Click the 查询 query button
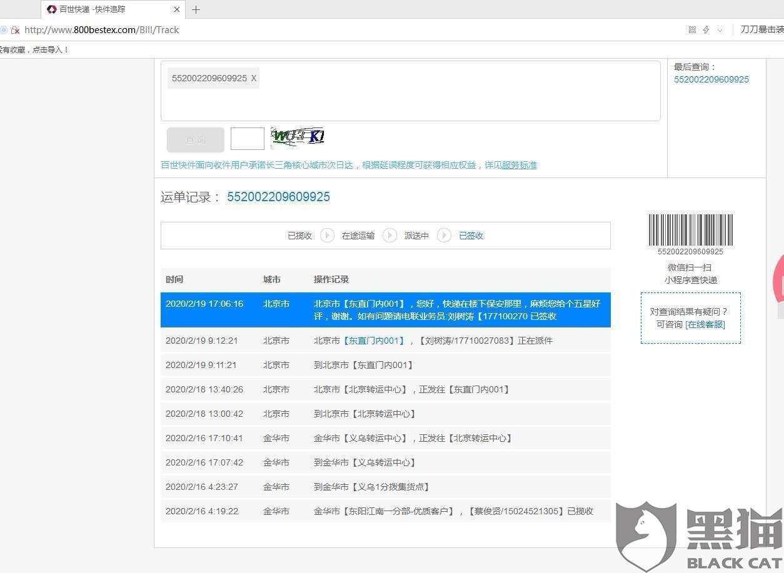Image resolution: width=784 pixels, height=573 pixels. point(196,140)
